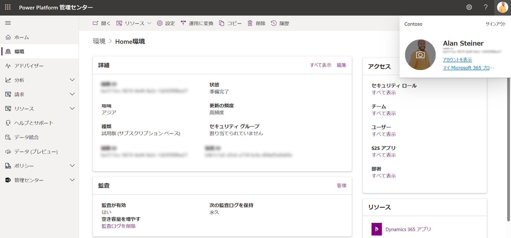This screenshot has height=238, width=511.
Task: Click the help question mark icon
Action: point(486,7)
